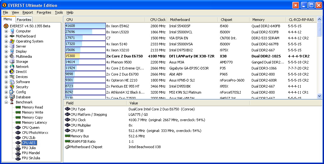Click the 41608 score bar

[x=85, y=26]
